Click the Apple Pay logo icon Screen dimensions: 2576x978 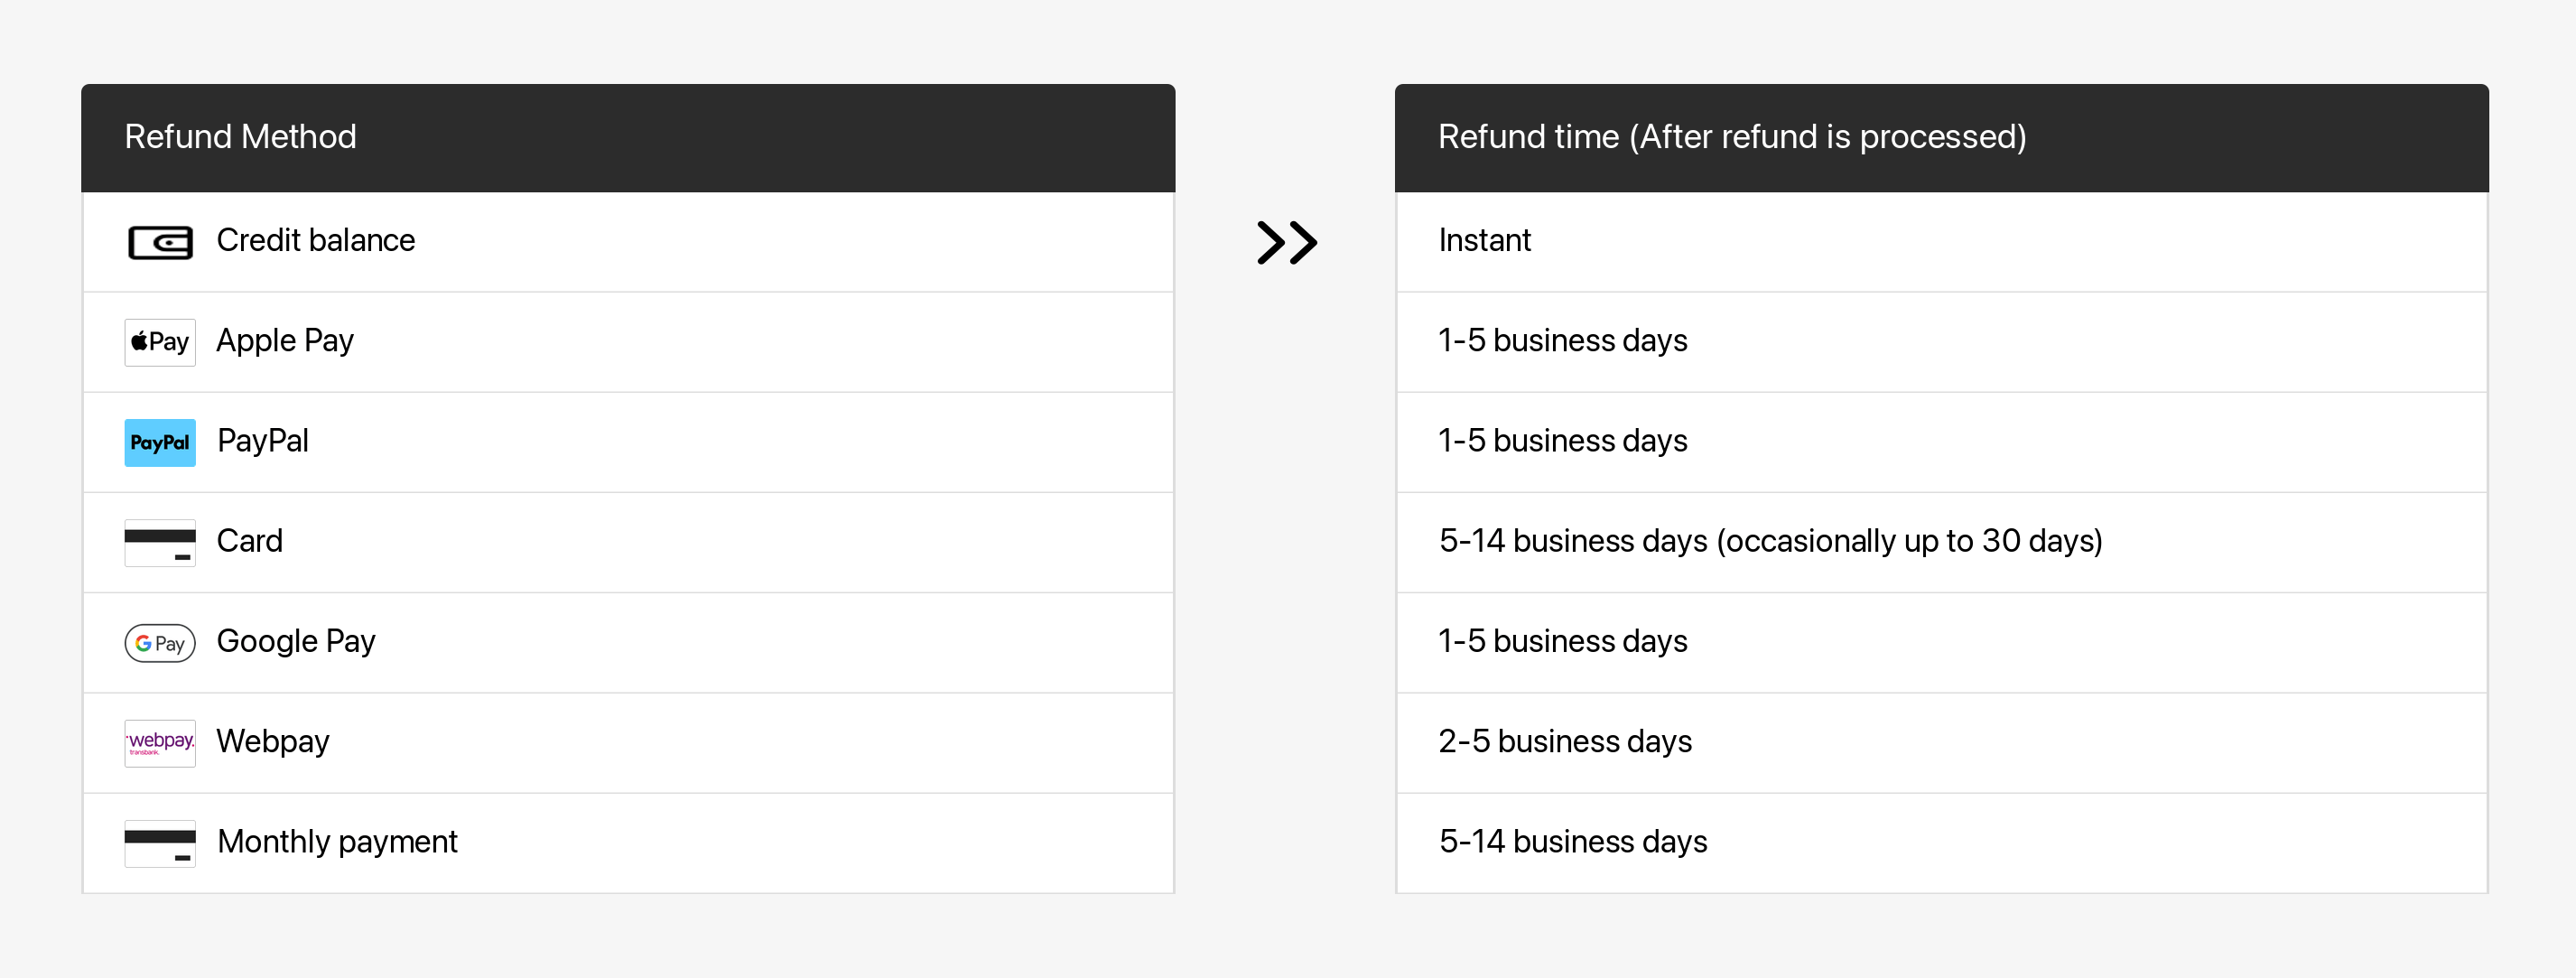[x=160, y=342]
